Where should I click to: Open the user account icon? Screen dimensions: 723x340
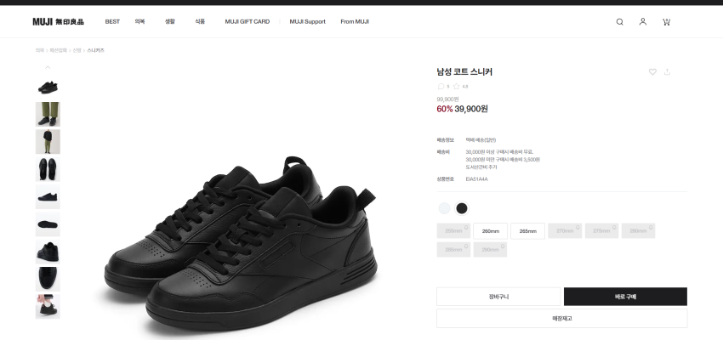[x=643, y=21]
